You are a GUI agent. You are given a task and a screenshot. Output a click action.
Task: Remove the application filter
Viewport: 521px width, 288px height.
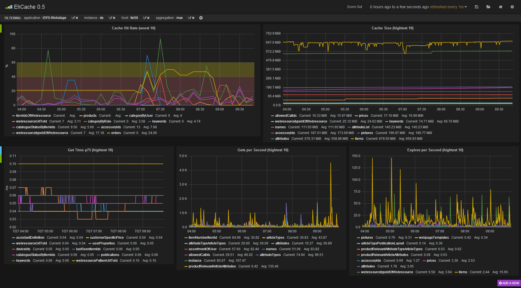pos(77,18)
